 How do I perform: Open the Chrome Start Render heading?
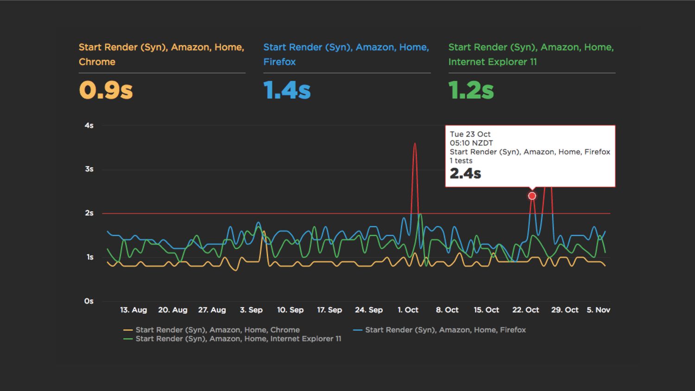point(161,54)
